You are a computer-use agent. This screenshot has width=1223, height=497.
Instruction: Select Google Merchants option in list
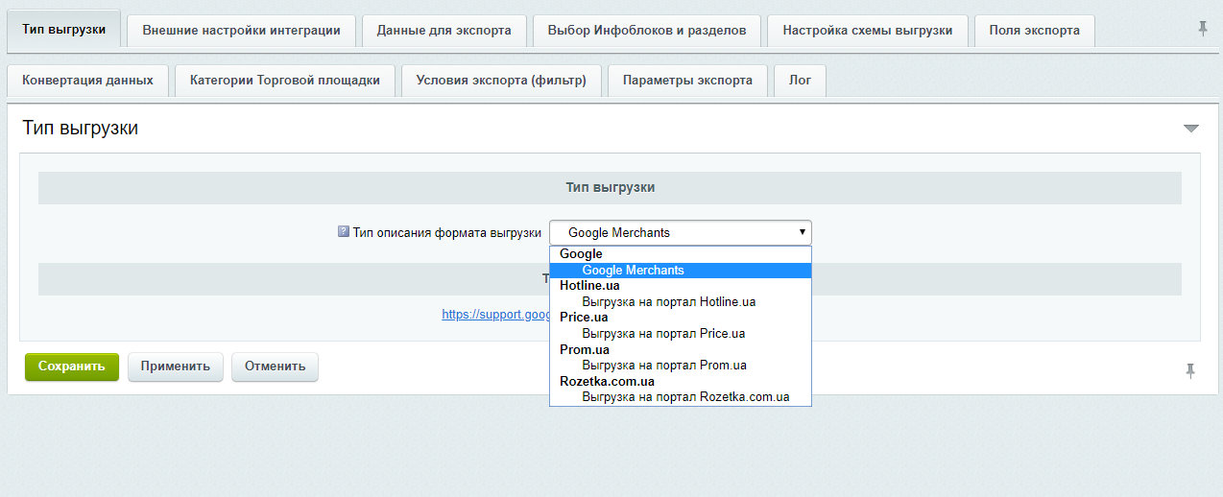point(681,270)
